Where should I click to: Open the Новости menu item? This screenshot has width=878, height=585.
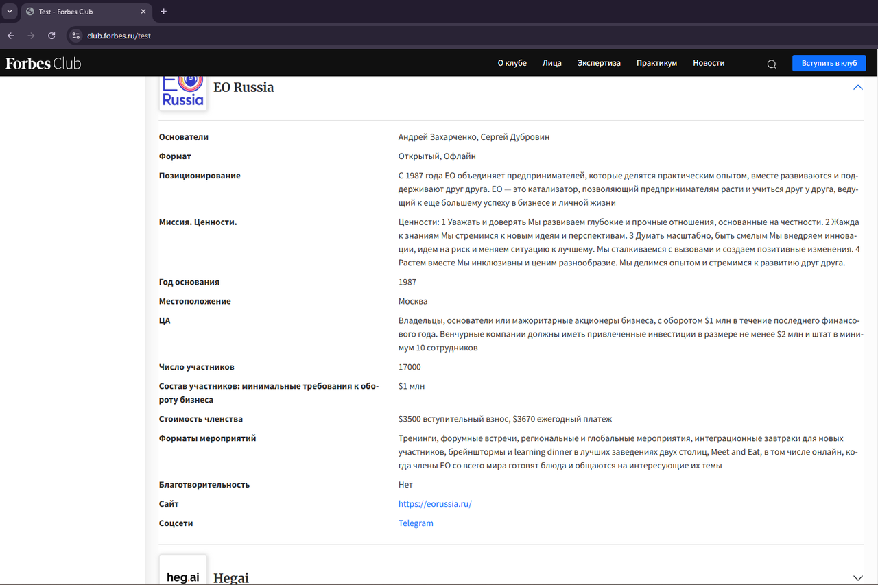[x=709, y=63]
